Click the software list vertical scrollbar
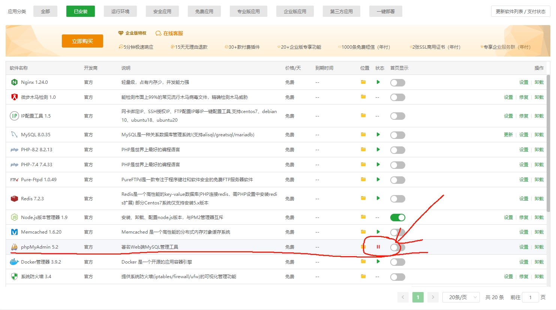The width and height of the screenshot is (556, 310). pyautogui.click(x=548, y=143)
